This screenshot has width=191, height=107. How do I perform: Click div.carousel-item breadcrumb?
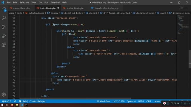[x=181, y=13]
